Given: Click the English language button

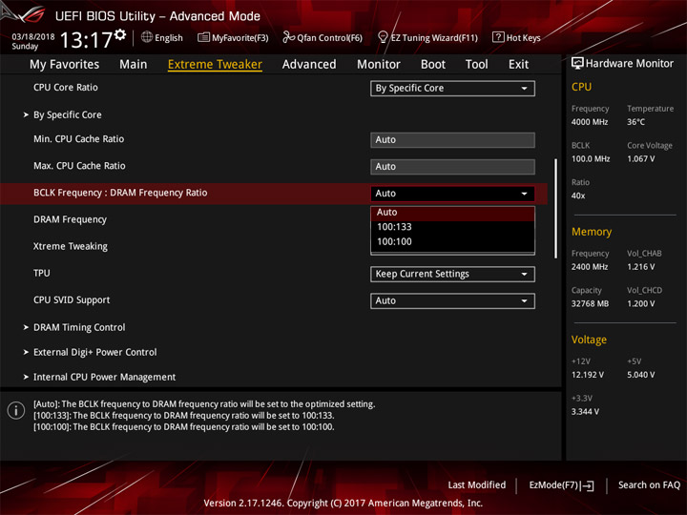Looking at the screenshot, I should [162, 37].
